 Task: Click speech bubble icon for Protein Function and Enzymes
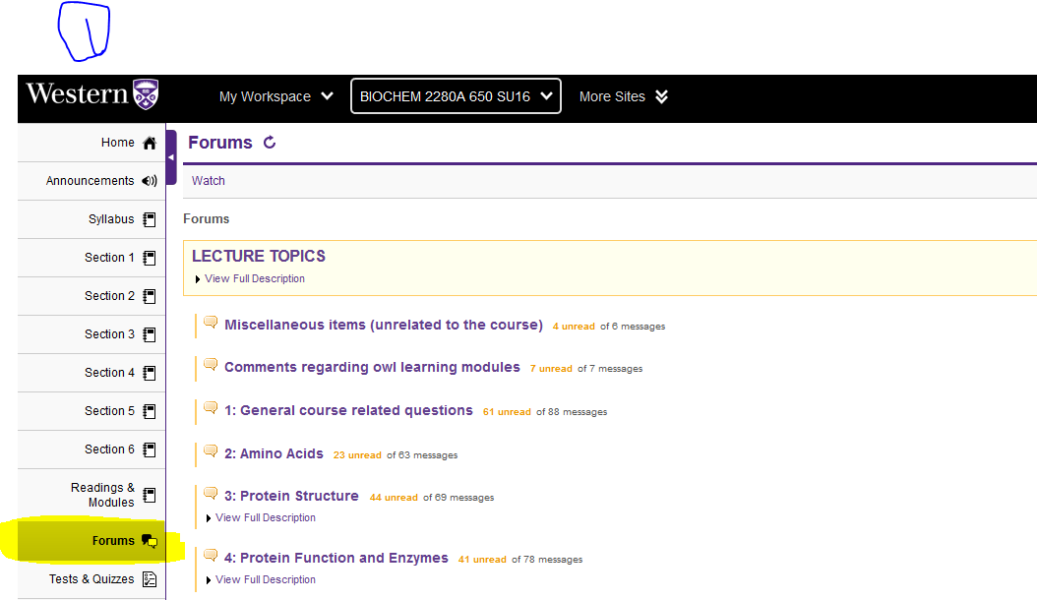click(x=211, y=556)
